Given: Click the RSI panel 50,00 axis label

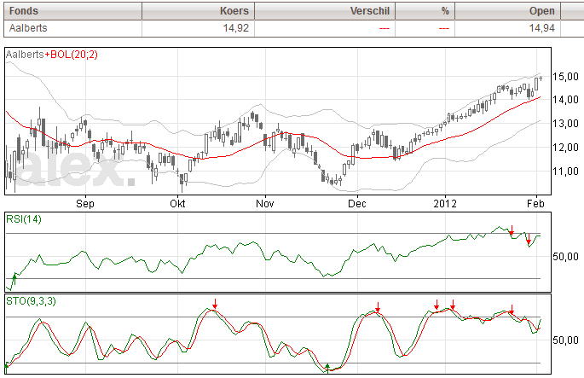Looking at the screenshot, I should (565, 257).
